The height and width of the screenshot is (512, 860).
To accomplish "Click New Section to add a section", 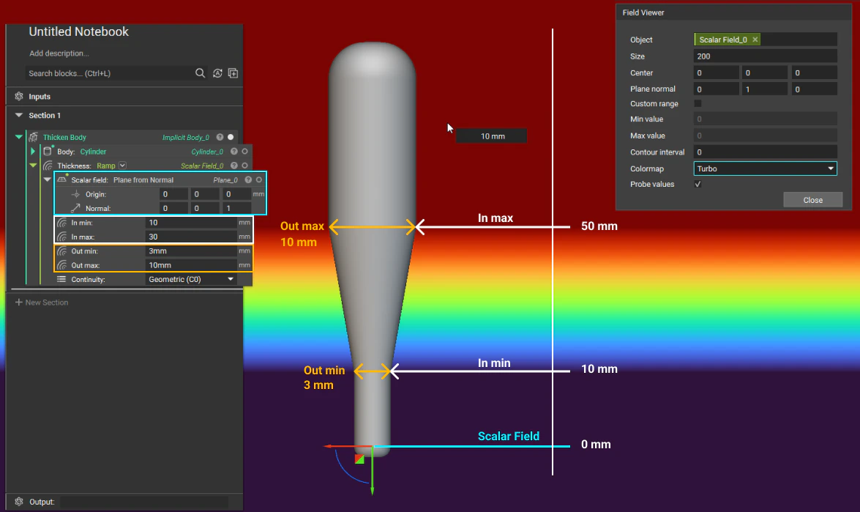I will (x=42, y=303).
